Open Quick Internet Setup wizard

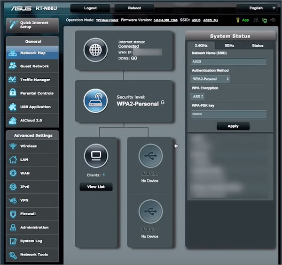[32, 25]
